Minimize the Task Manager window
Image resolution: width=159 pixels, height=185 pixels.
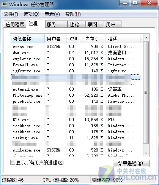coord(125,3)
